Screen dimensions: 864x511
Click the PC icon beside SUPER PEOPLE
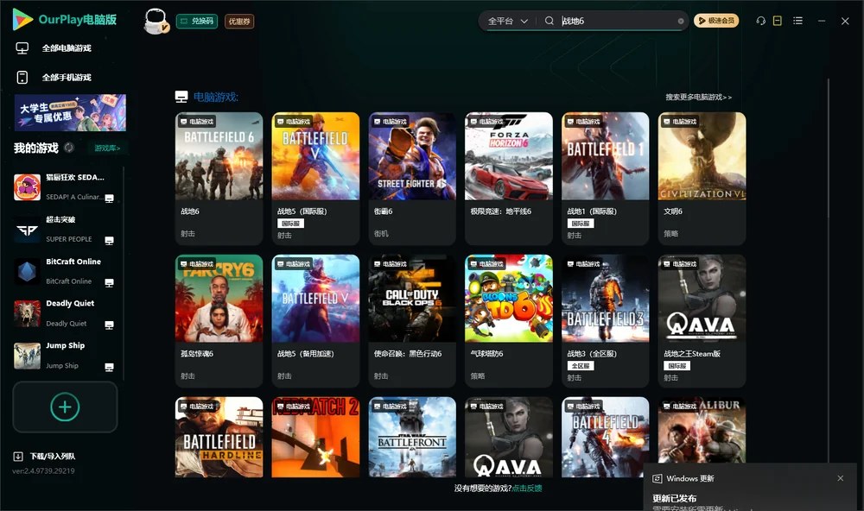point(109,241)
